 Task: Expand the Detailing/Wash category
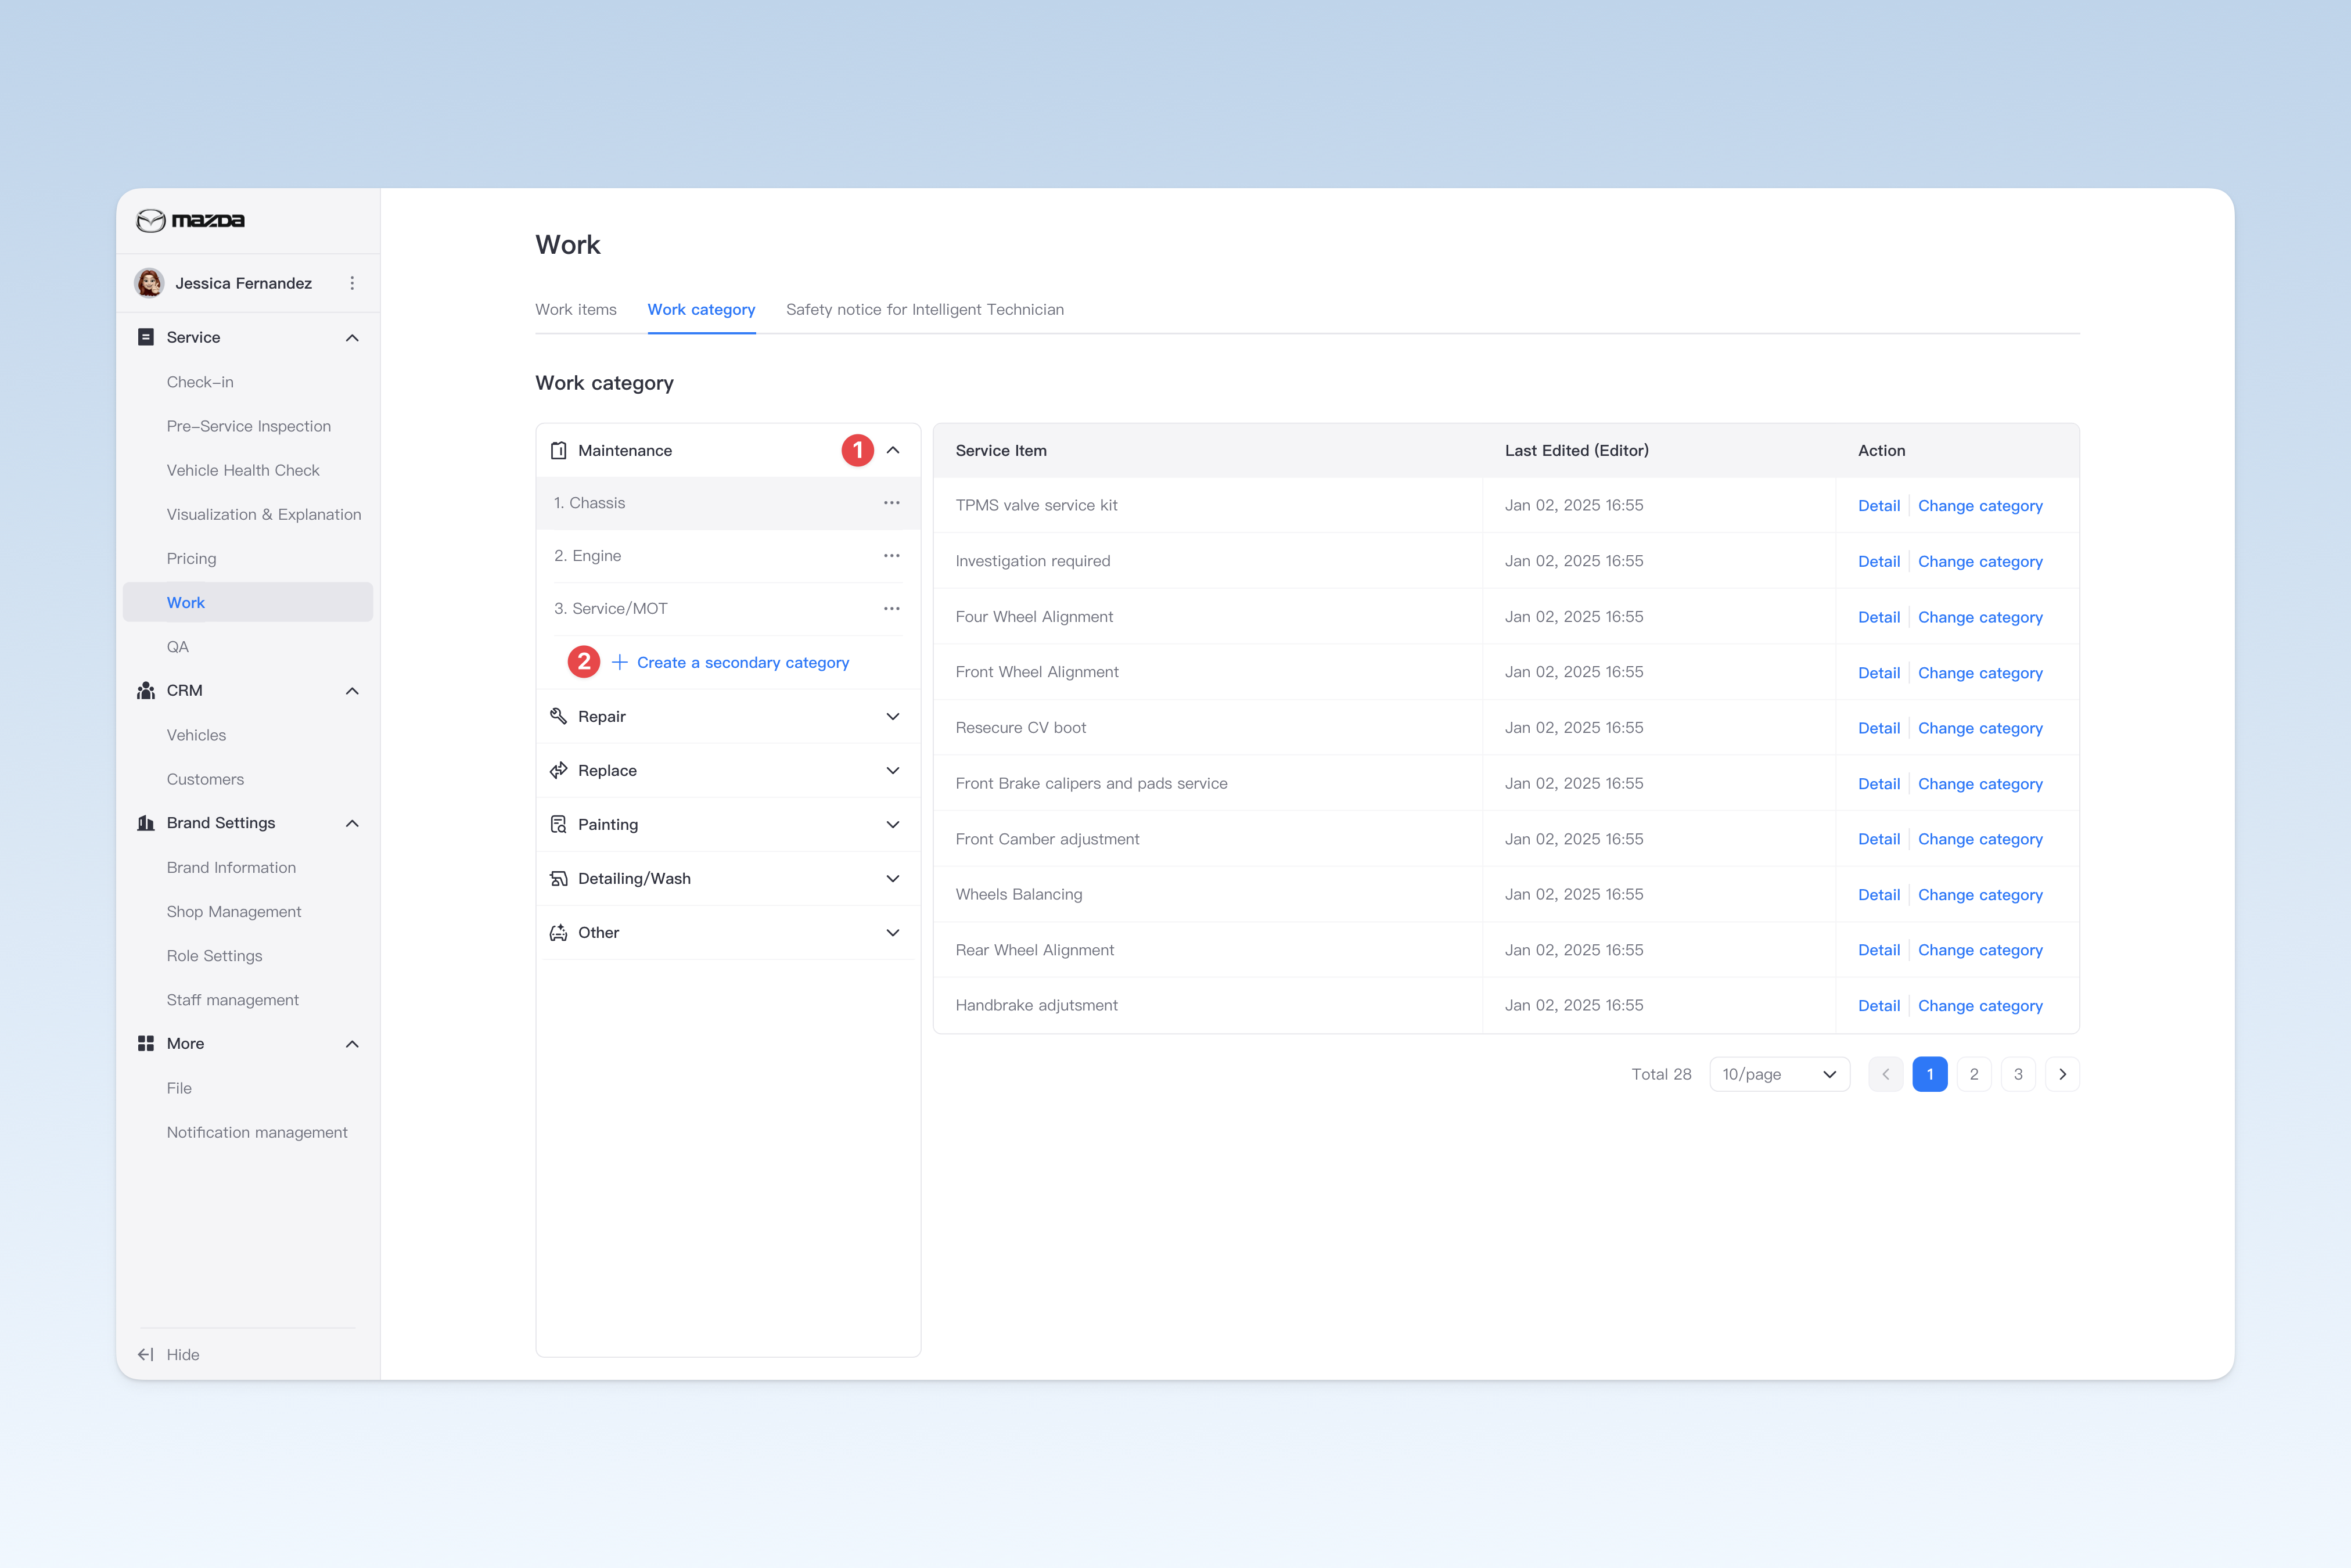pyautogui.click(x=893, y=878)
